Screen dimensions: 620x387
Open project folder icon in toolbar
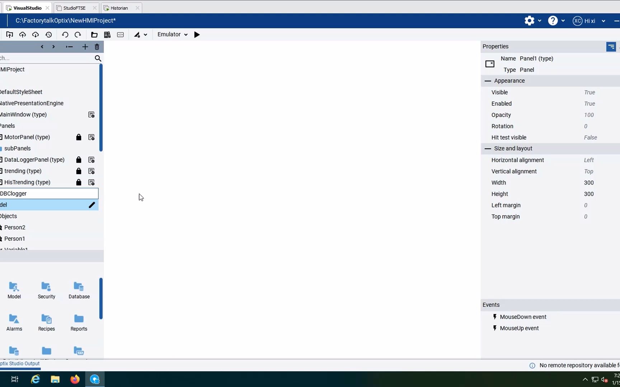[94, 35]
